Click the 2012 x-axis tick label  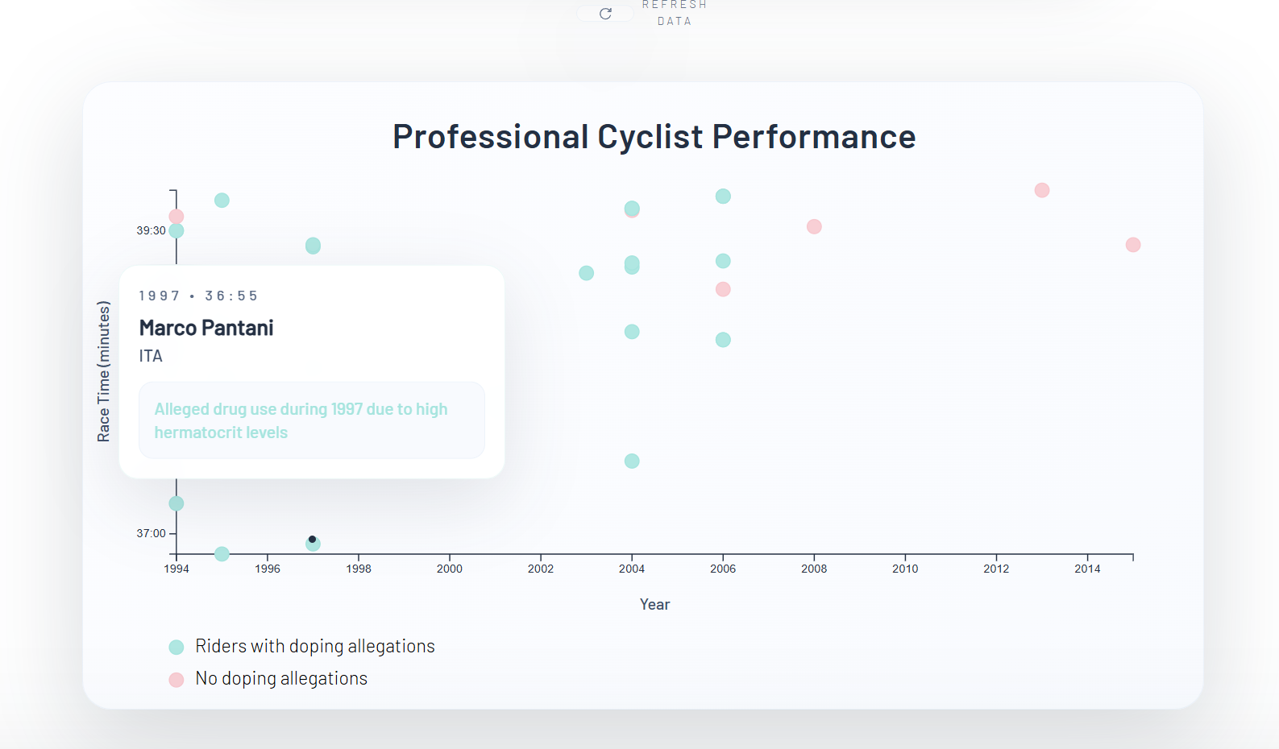click(996, 569)
